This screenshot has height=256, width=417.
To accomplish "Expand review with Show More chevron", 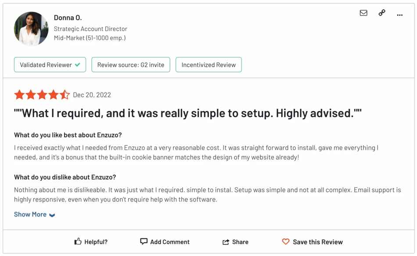I will tap(52, 215).
